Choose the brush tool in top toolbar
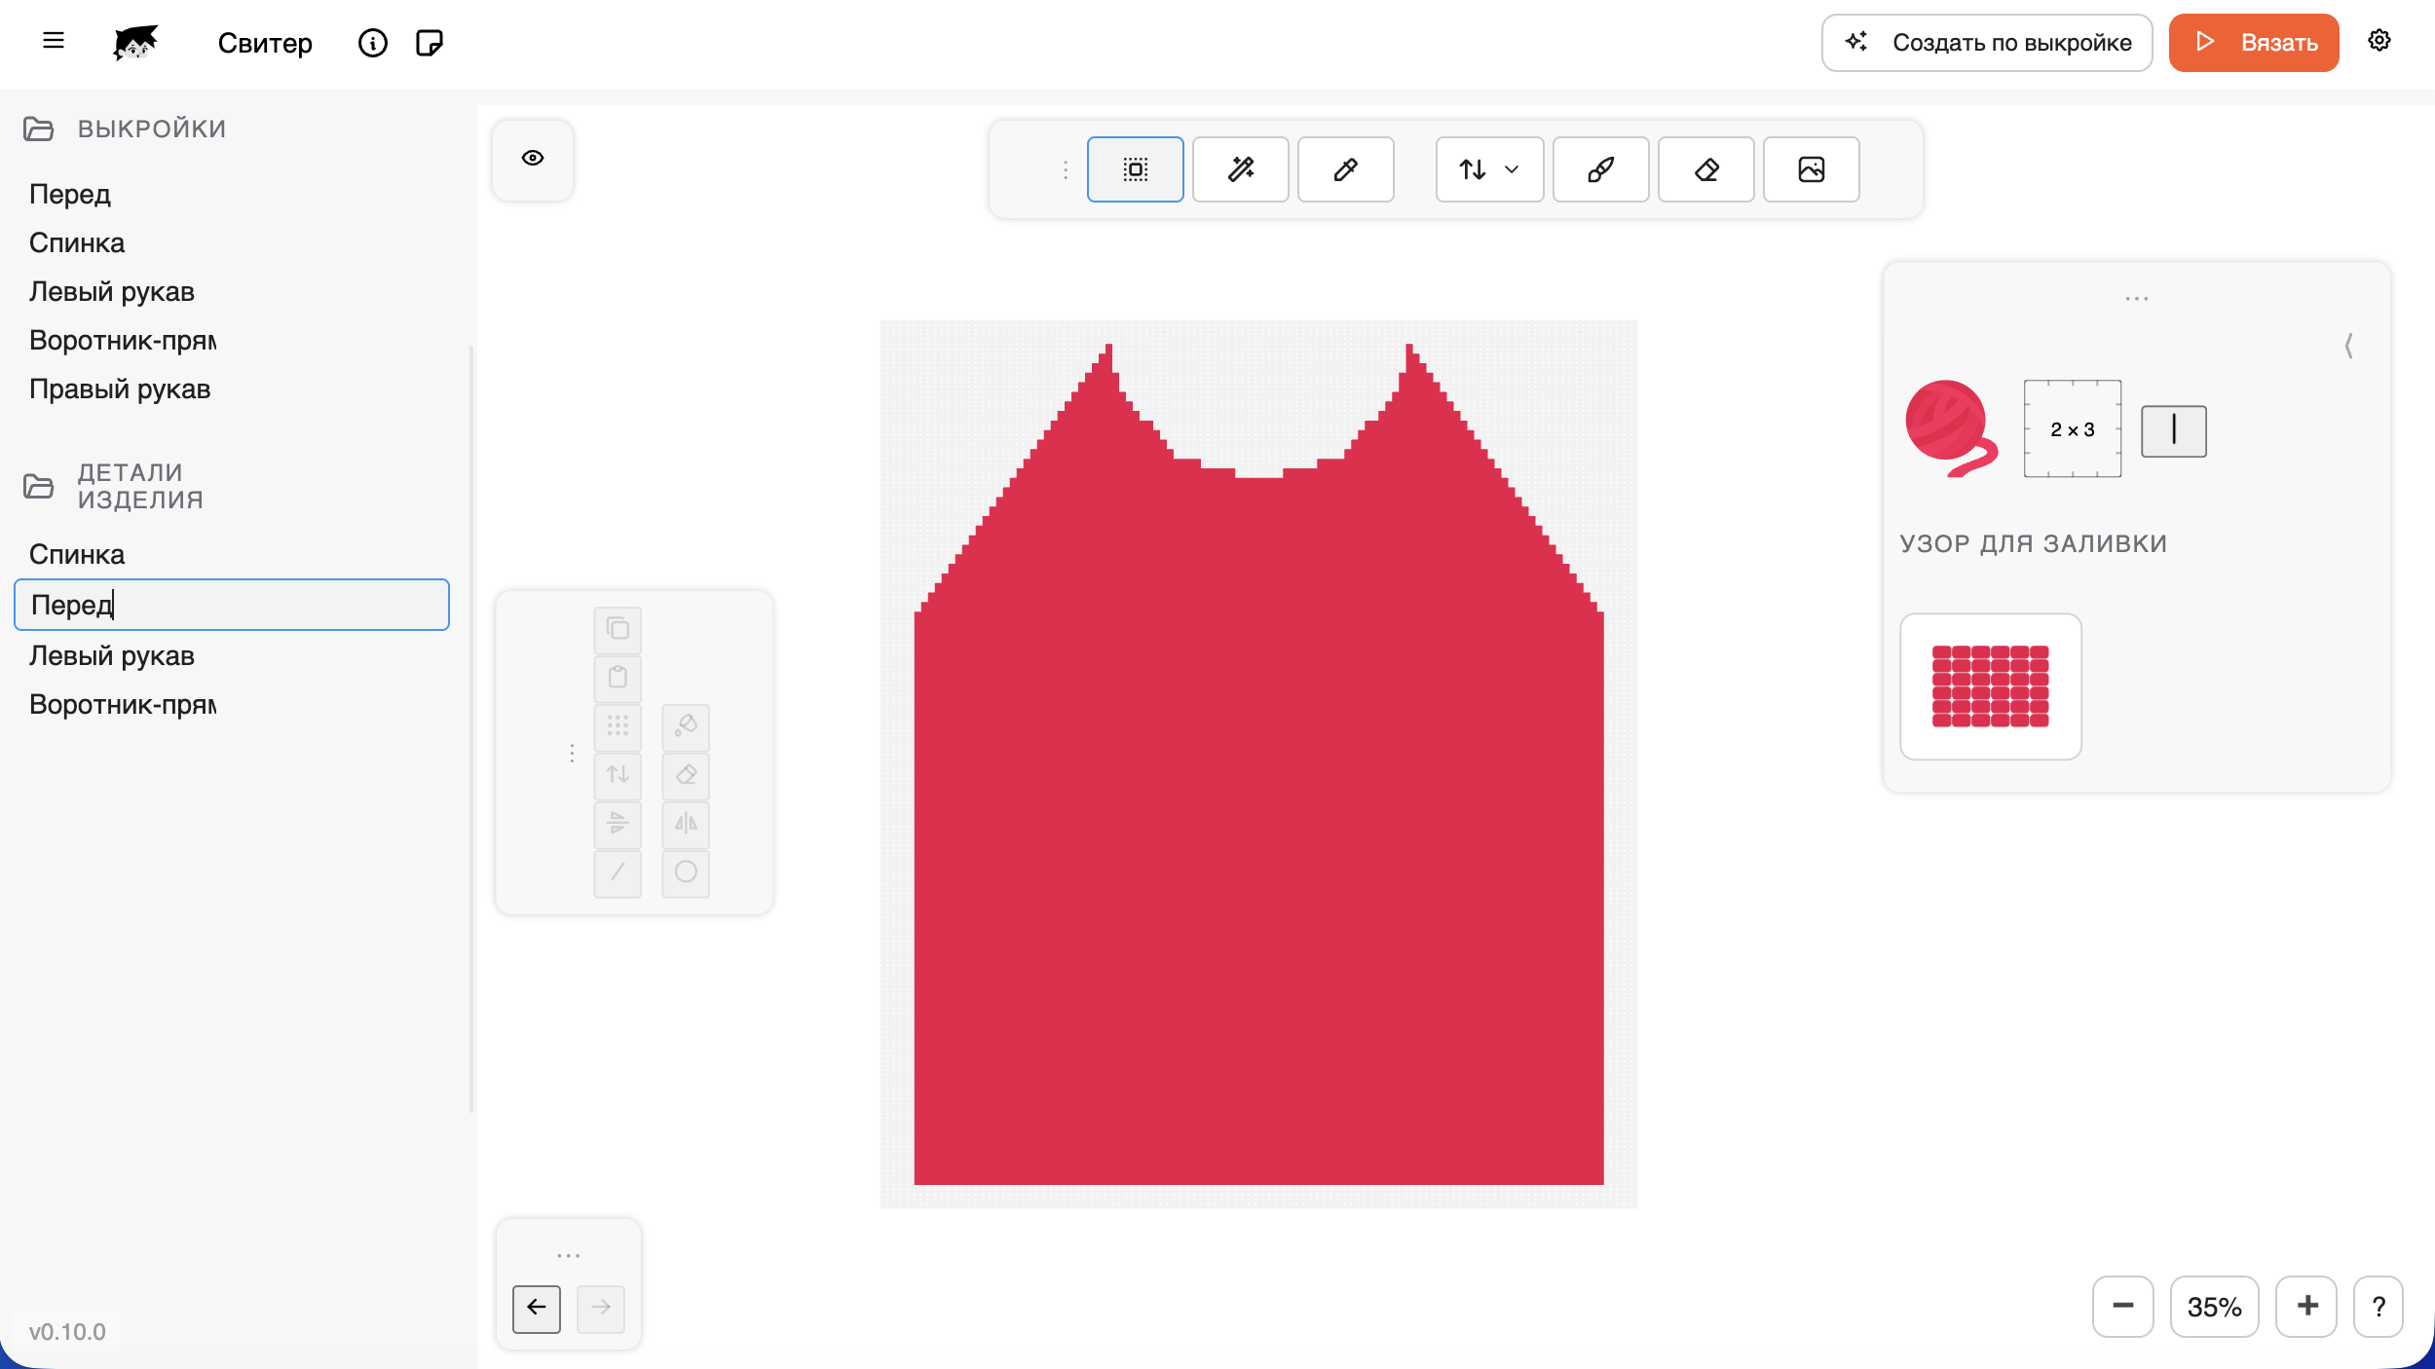This screenshot has width=2435, height=1369. (x=1600, y=169)
